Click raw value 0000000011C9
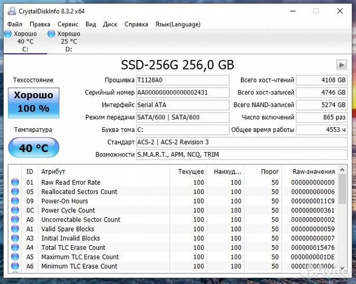Image resolution: width=356 pixels, height=284 pixels. pos(313,201)
